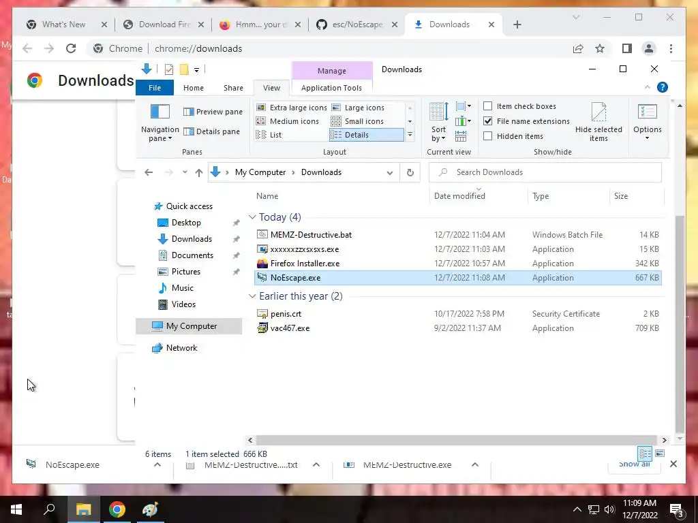Choose Extra large icons layout
The width and height of the screenshot is (698, 523).
292,108
